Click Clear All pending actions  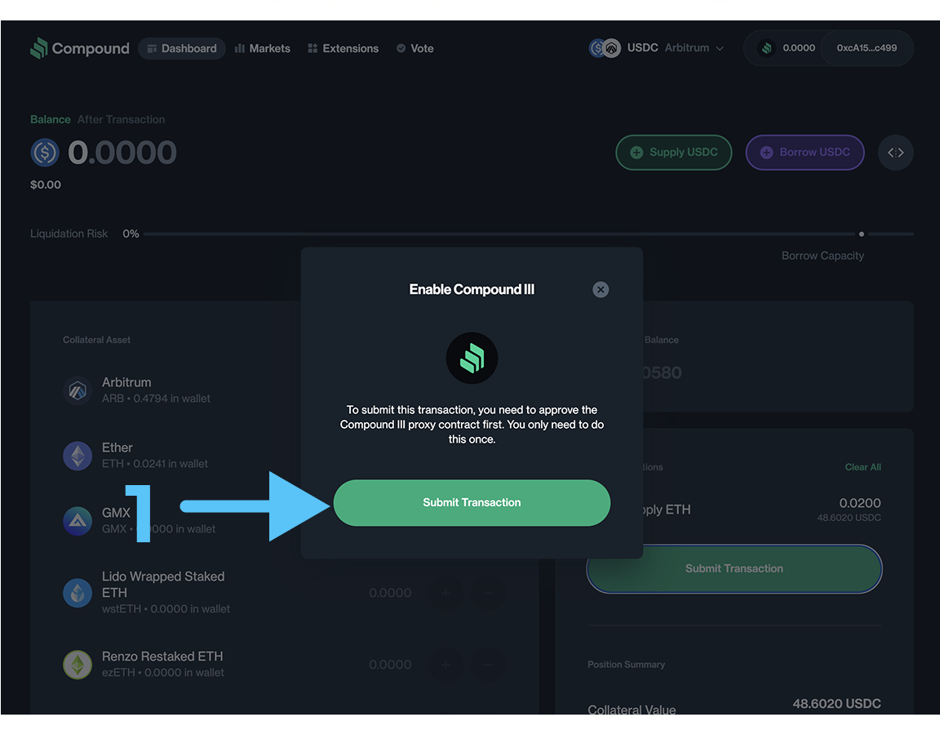pos(862,467)
